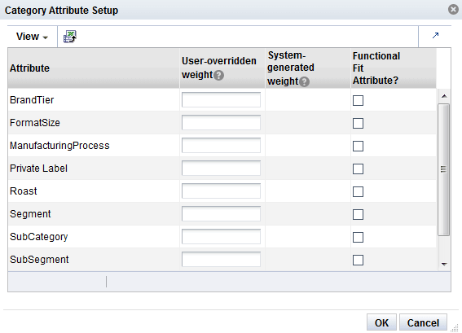Viewport: 462px width, 333px height.
Task: Focus the FormatSize user-overridden weight field
Action: pos(221,122)
